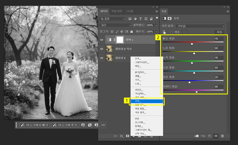Select the on-image adjustment hand tool
The width and height of the screenshot is (238, 145).
[x=164, y=32]
